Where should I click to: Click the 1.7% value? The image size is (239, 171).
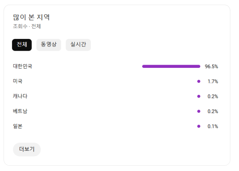213,81
